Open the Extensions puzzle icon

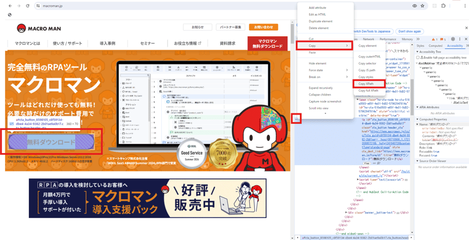[443, 6]
